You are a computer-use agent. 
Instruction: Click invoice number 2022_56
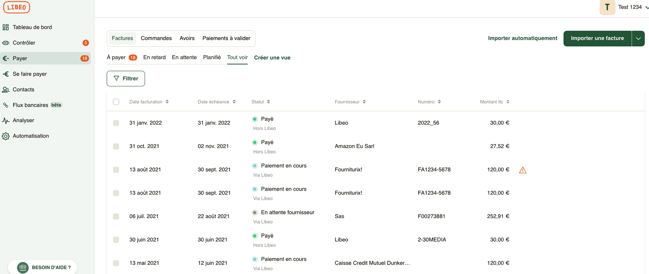[x=428, y=123]
